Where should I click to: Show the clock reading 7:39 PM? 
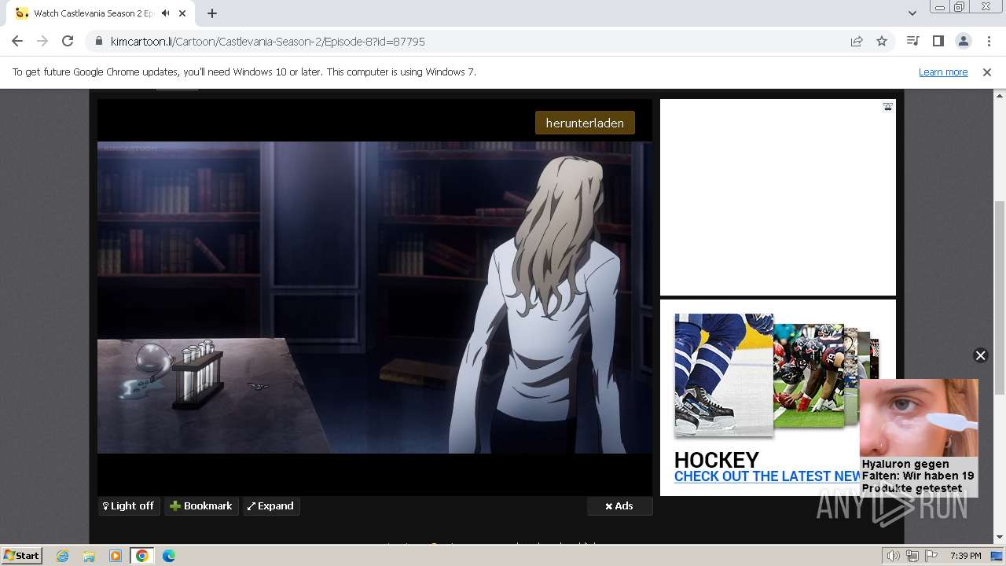pyautogui.click(x=966, y=556)
